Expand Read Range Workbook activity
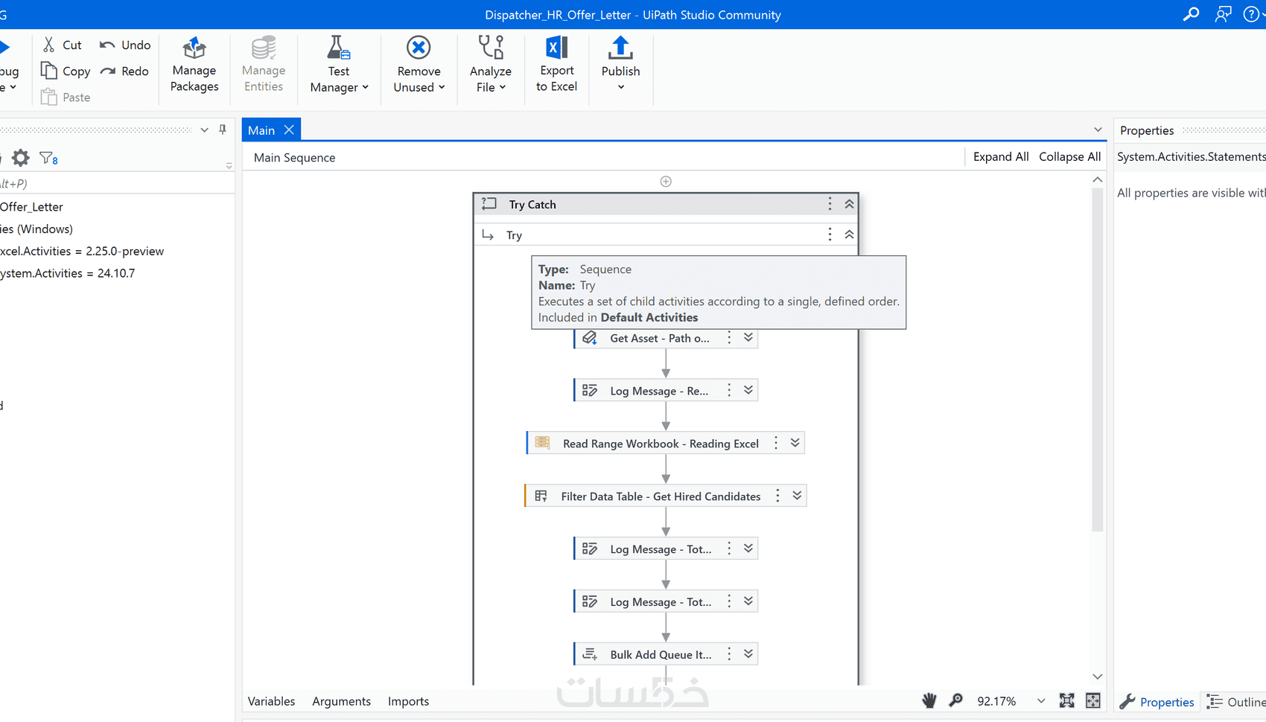Screen dimensions: 1266x722 tap(795, 444)
